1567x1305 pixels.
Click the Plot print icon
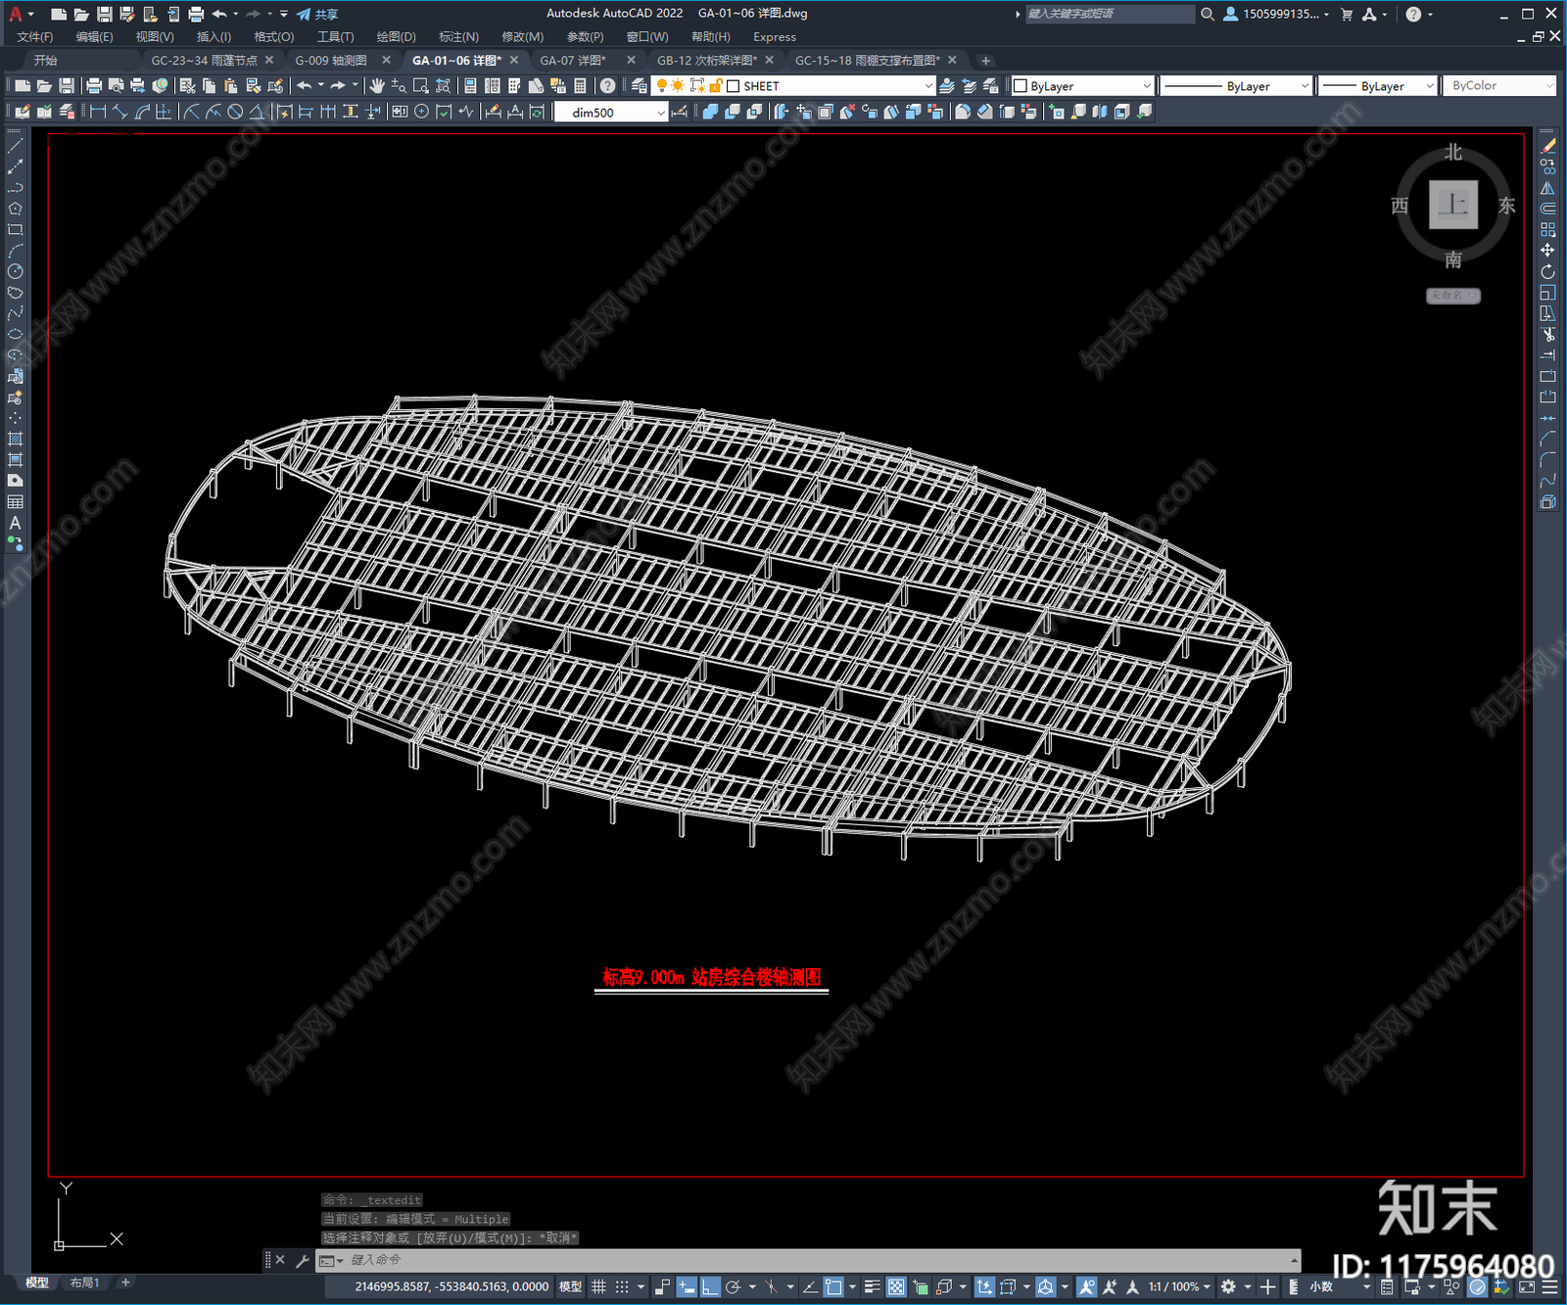[94, 86]
